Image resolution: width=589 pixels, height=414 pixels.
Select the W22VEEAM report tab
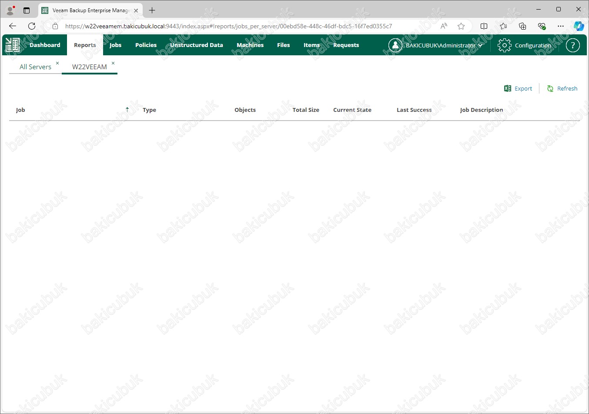click(89, 67)
